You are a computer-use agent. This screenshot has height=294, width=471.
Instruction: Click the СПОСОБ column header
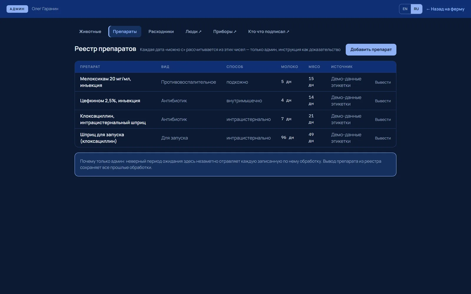[235, 67]
